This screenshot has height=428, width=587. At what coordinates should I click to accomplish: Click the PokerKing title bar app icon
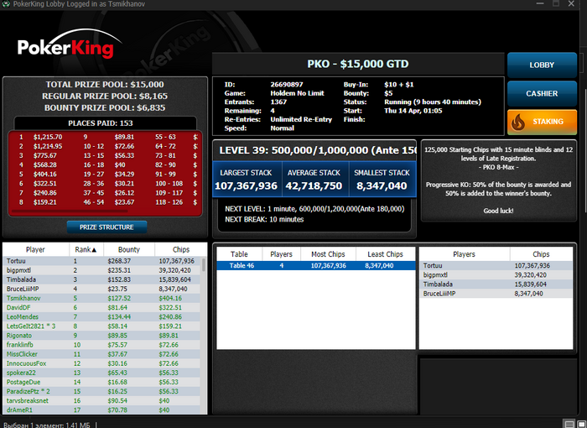tap(6, 3)
